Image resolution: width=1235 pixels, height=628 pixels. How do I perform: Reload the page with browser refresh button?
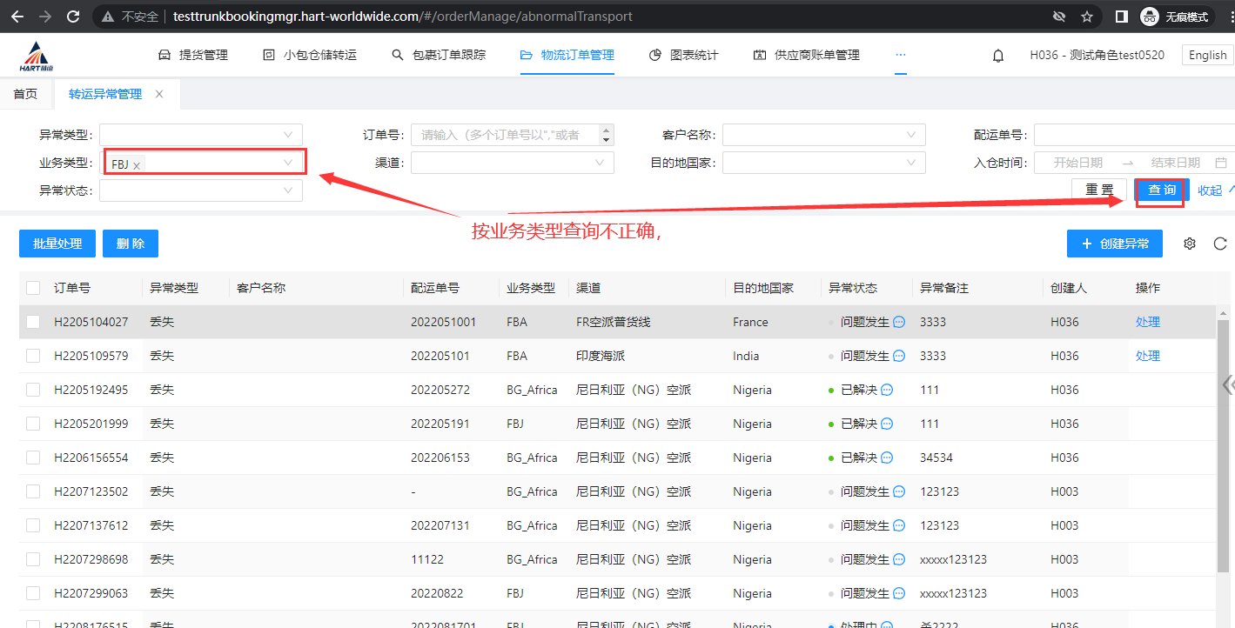coord(73,17)
